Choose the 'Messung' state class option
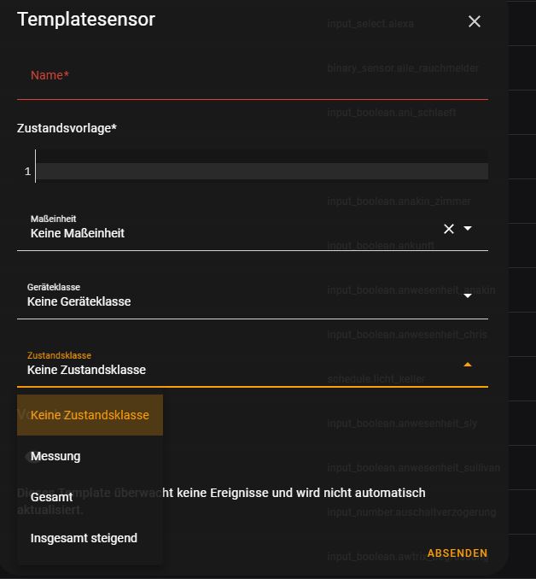536x579 pixels. coord(55,456)
